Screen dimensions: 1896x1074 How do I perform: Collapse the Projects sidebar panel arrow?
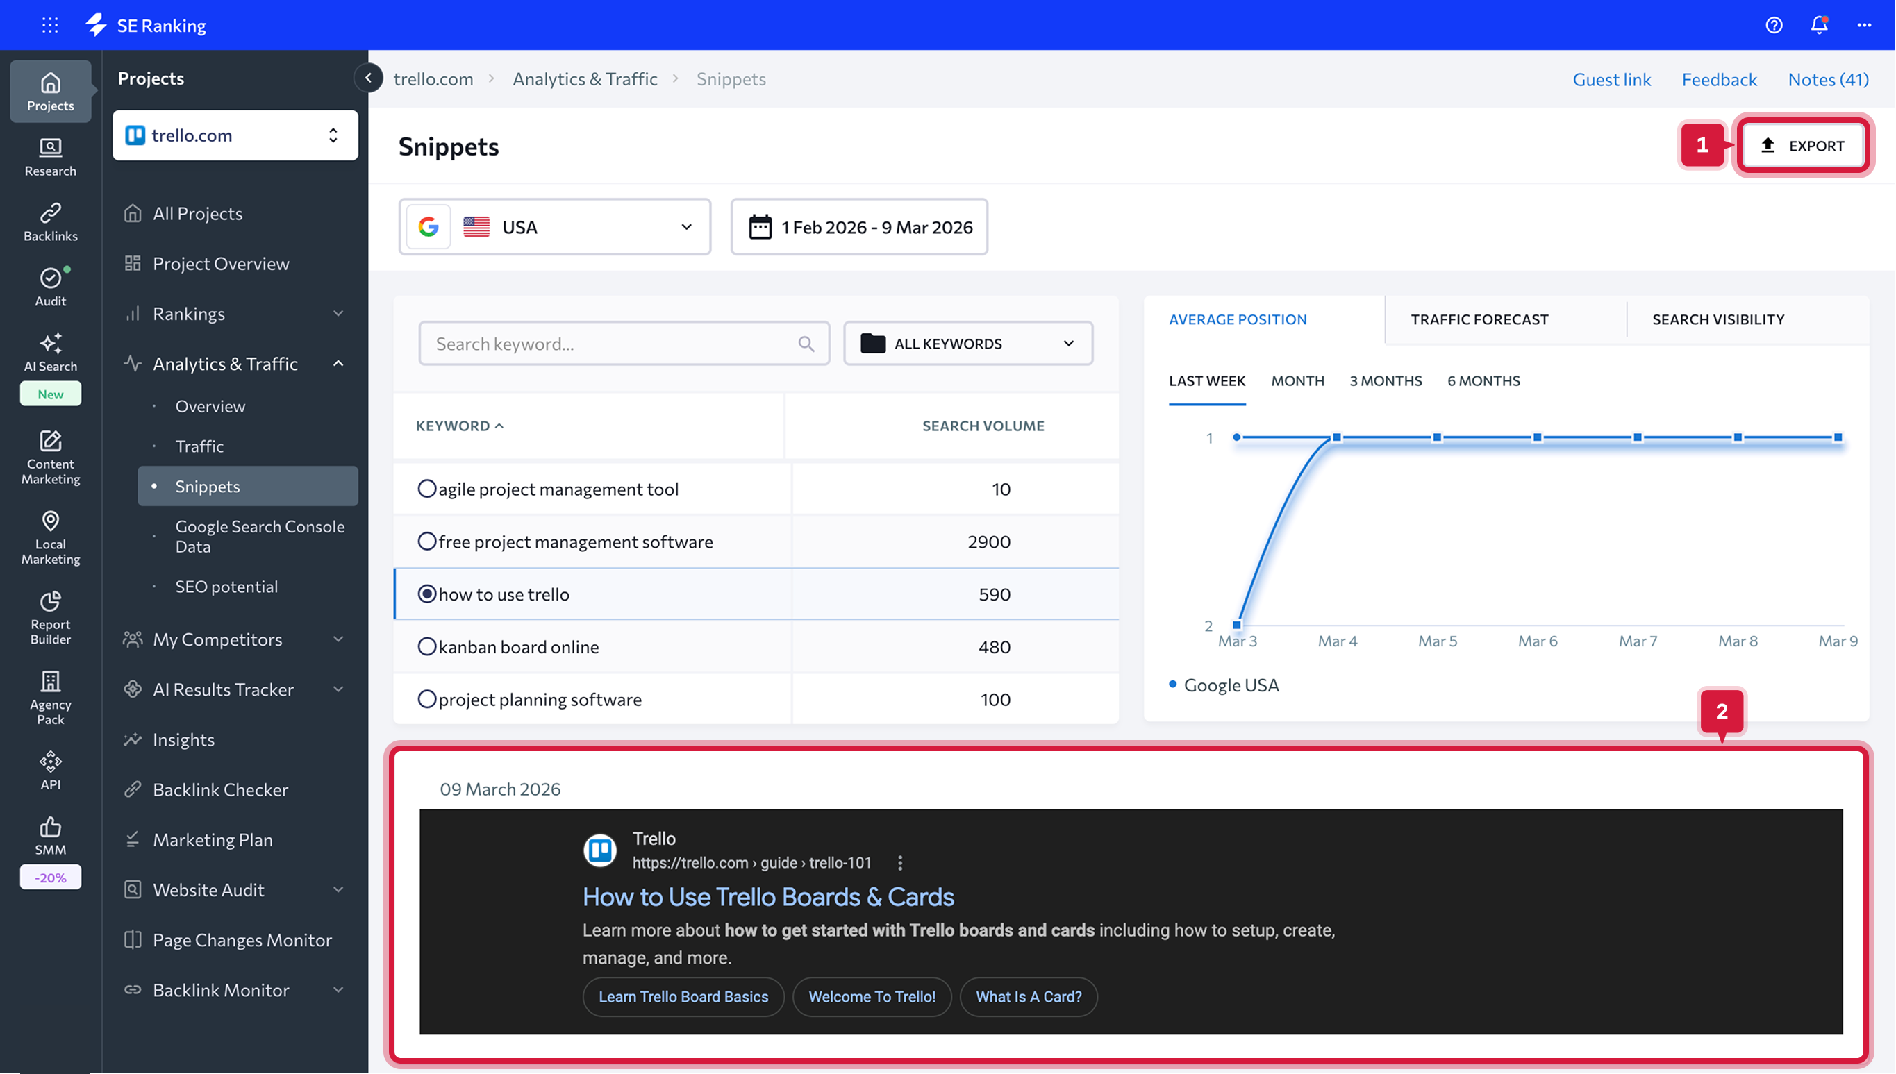(368, 78)
